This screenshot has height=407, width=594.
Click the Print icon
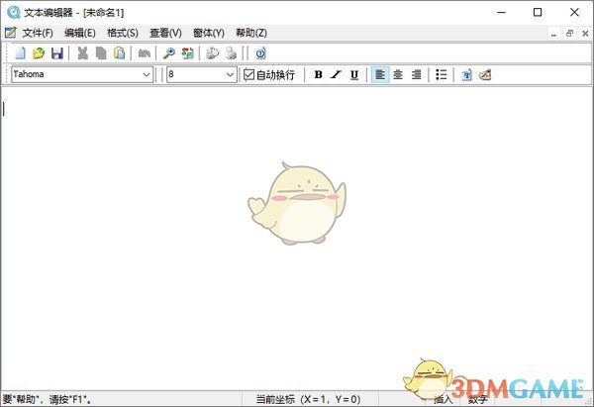click(x=231, y=53)
